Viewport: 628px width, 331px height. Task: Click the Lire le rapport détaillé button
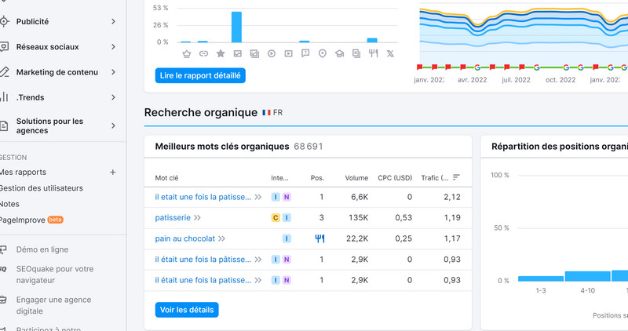tap(200, 75)
